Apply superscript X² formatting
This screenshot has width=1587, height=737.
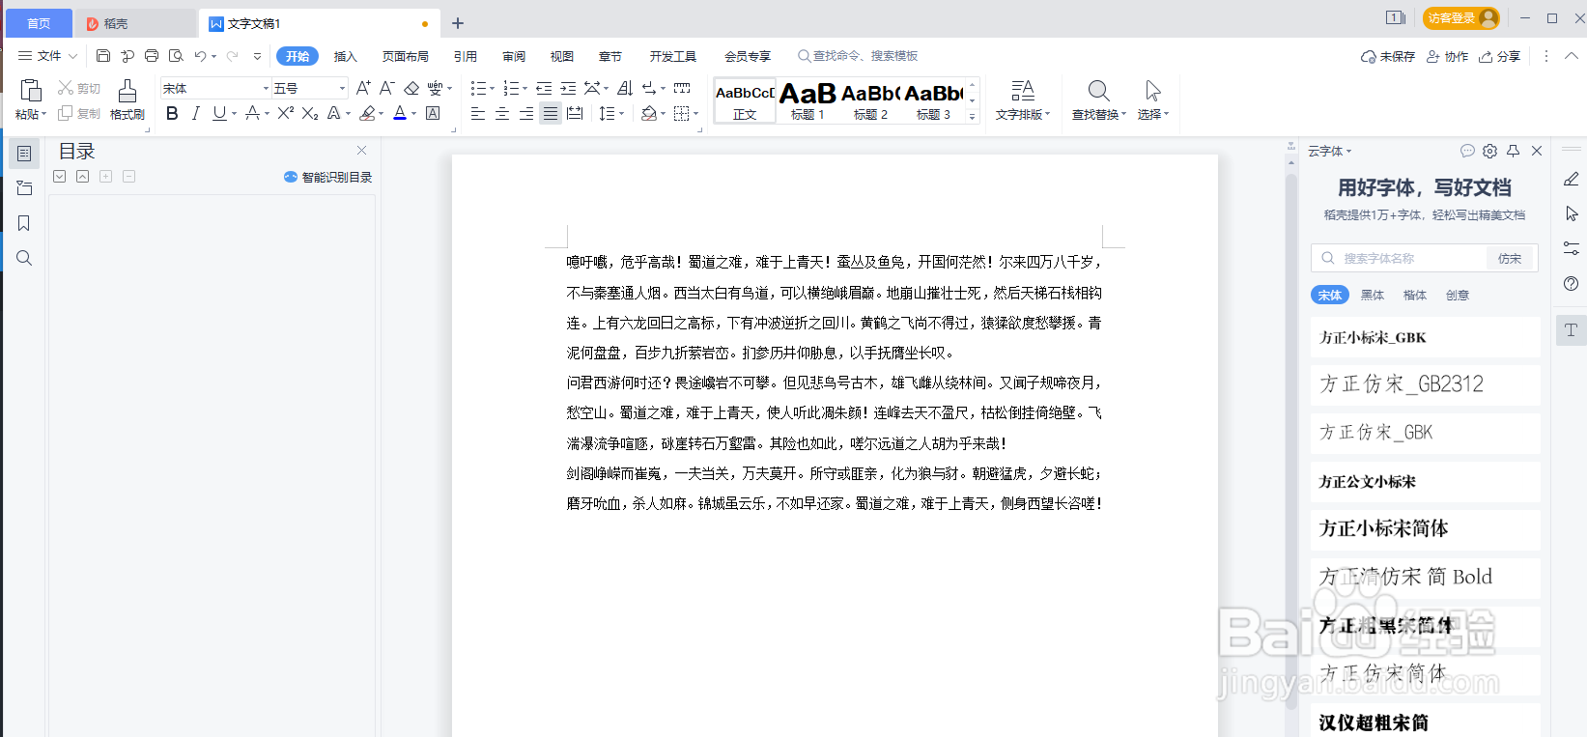286,113
